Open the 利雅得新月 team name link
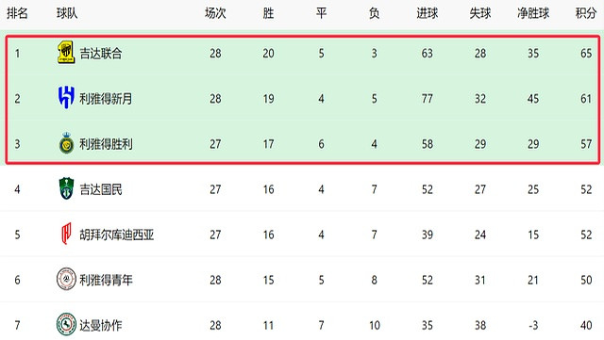The height and width of the screenshot is (340, 604). [106, 99]
